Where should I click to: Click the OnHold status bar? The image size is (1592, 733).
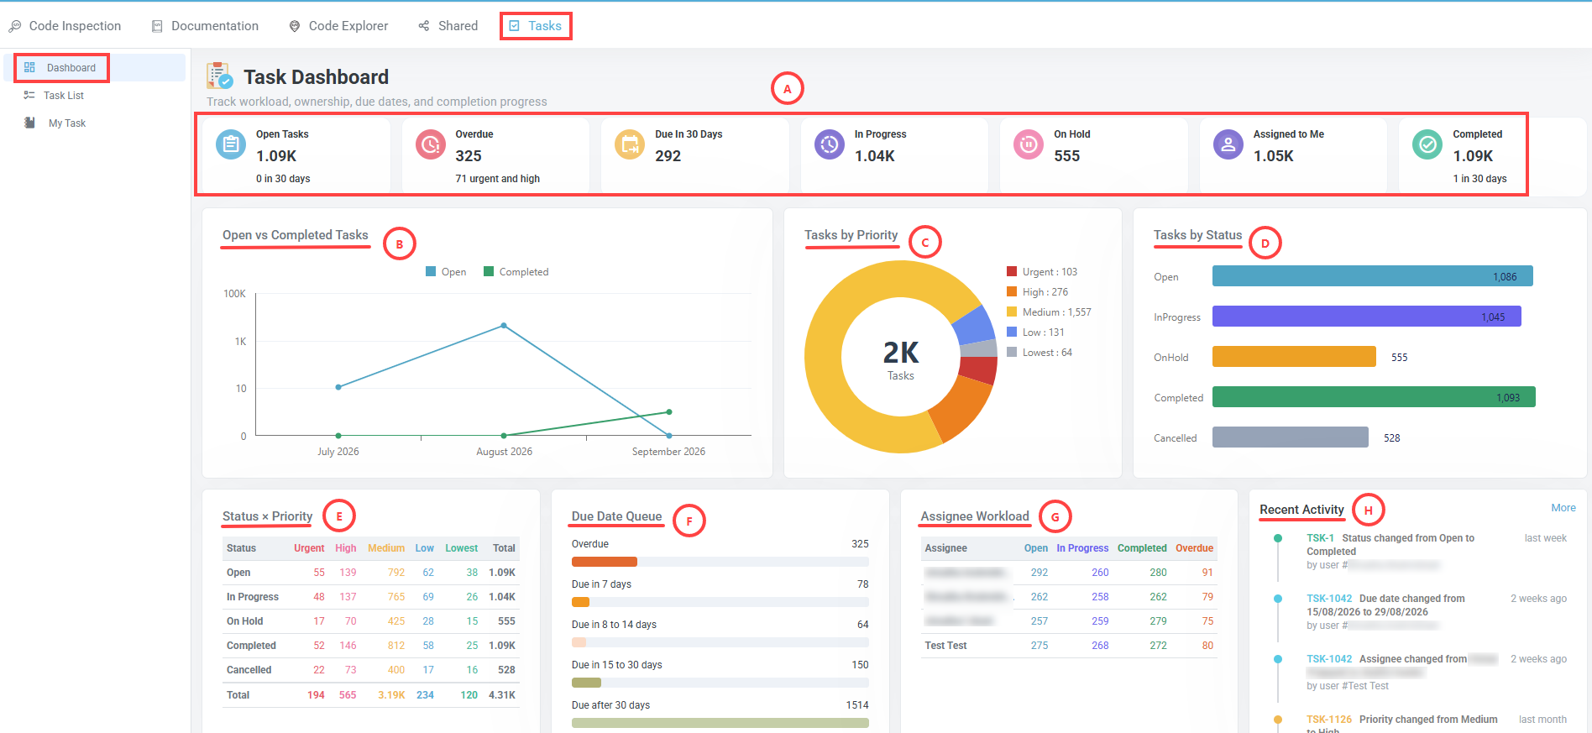pyautogui.click(x=1294, y=357)
